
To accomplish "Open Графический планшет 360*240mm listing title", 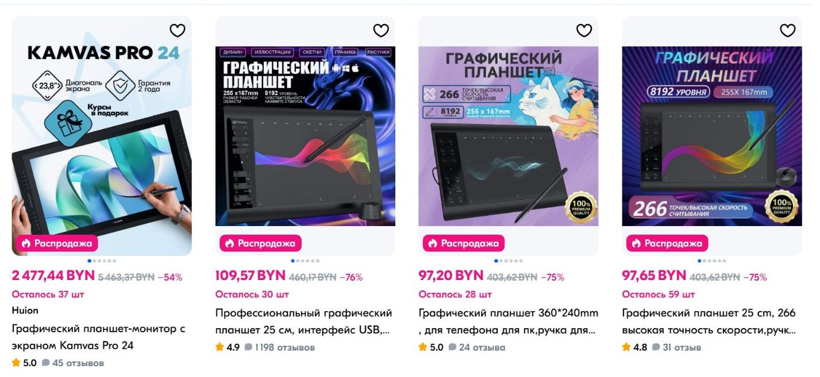I will (509, 321).
